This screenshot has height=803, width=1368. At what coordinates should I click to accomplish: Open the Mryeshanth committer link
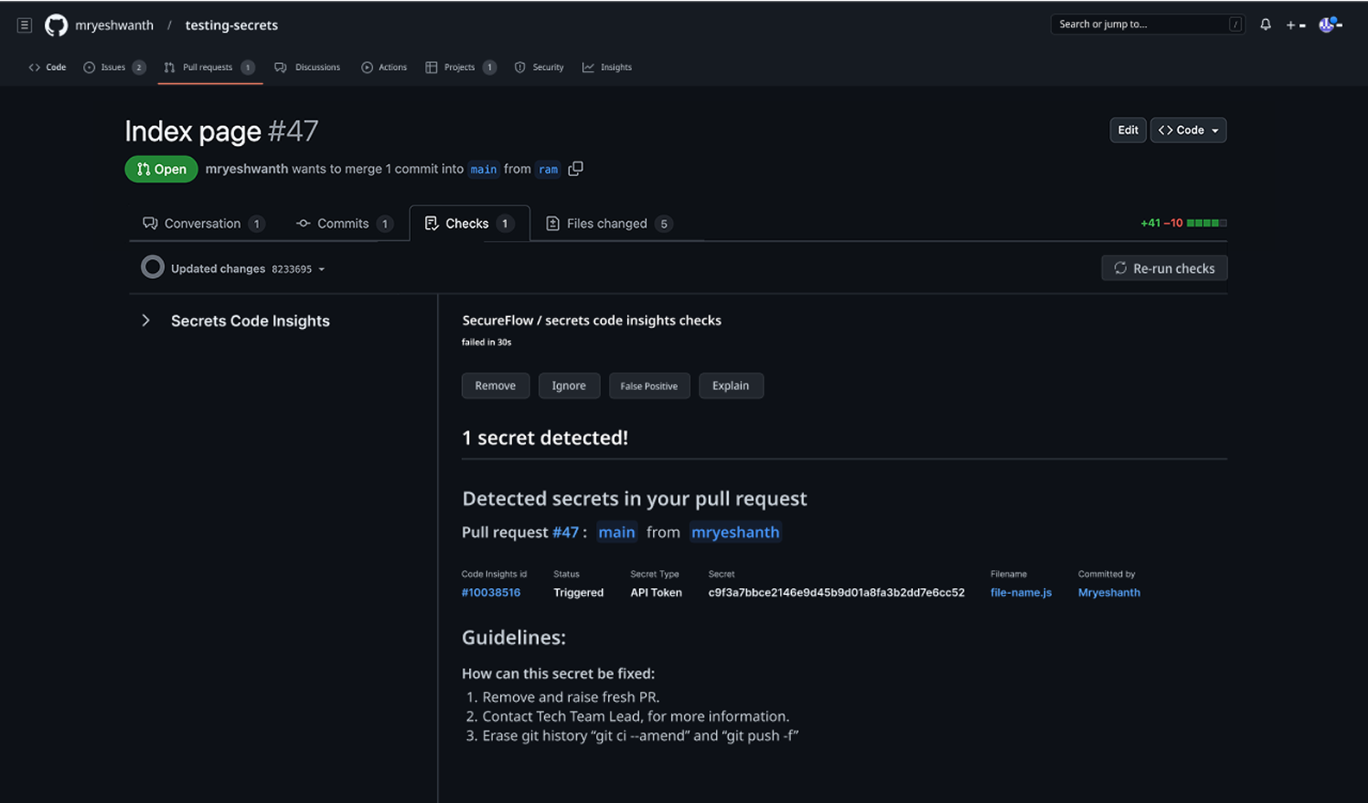click(x=1109, y=593)
